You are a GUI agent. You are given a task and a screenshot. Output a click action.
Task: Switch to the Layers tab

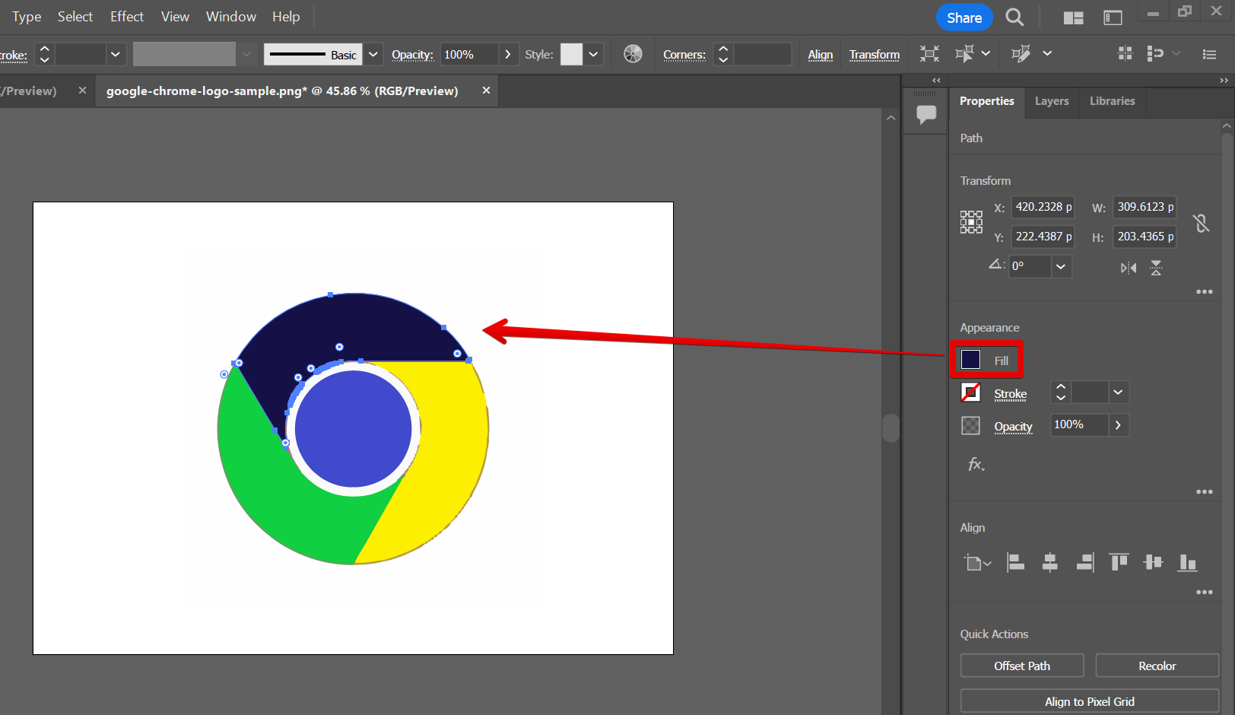[x=1052, y=101]
